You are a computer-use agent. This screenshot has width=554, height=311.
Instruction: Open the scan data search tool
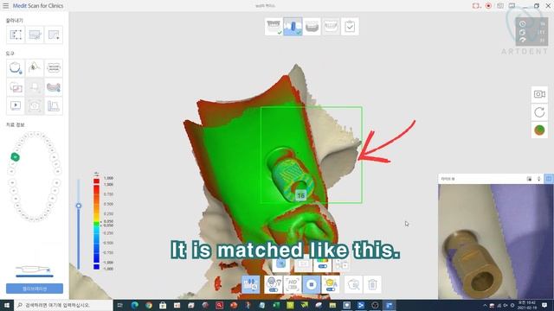point(353,284)
